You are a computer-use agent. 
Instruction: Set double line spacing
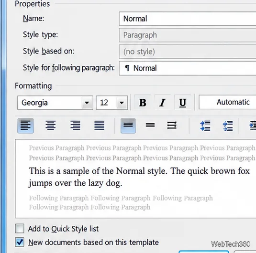[x=172, y=126]
